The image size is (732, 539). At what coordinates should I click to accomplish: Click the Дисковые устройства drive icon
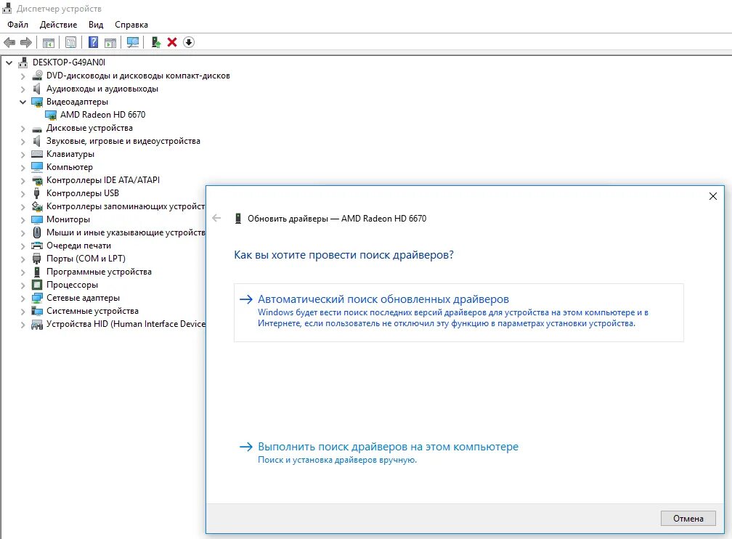point(37,129)
